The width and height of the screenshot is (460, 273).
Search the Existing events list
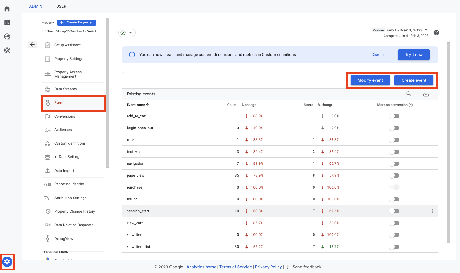click(x=409, y=94)
